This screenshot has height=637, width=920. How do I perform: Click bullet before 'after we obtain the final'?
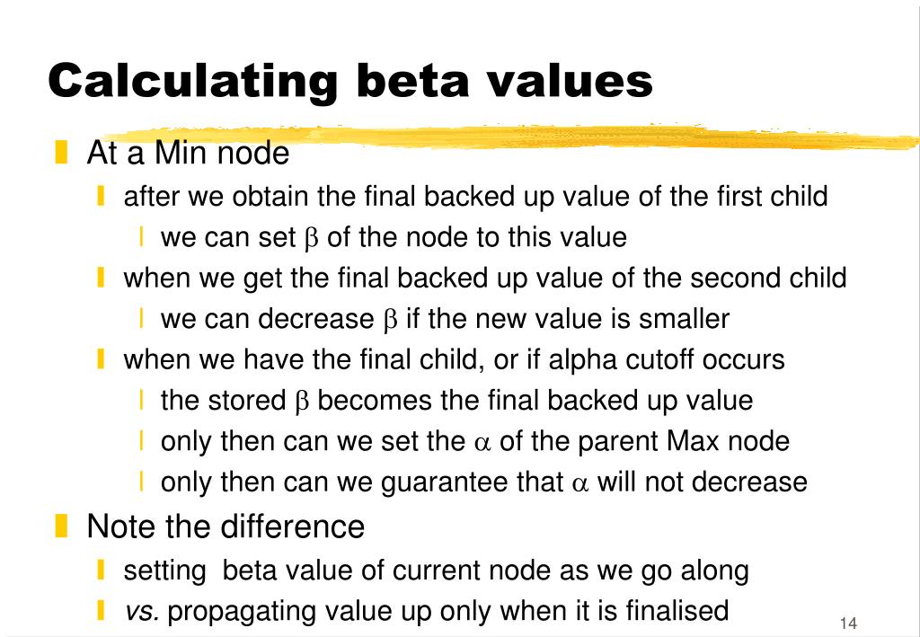(101, 196)
